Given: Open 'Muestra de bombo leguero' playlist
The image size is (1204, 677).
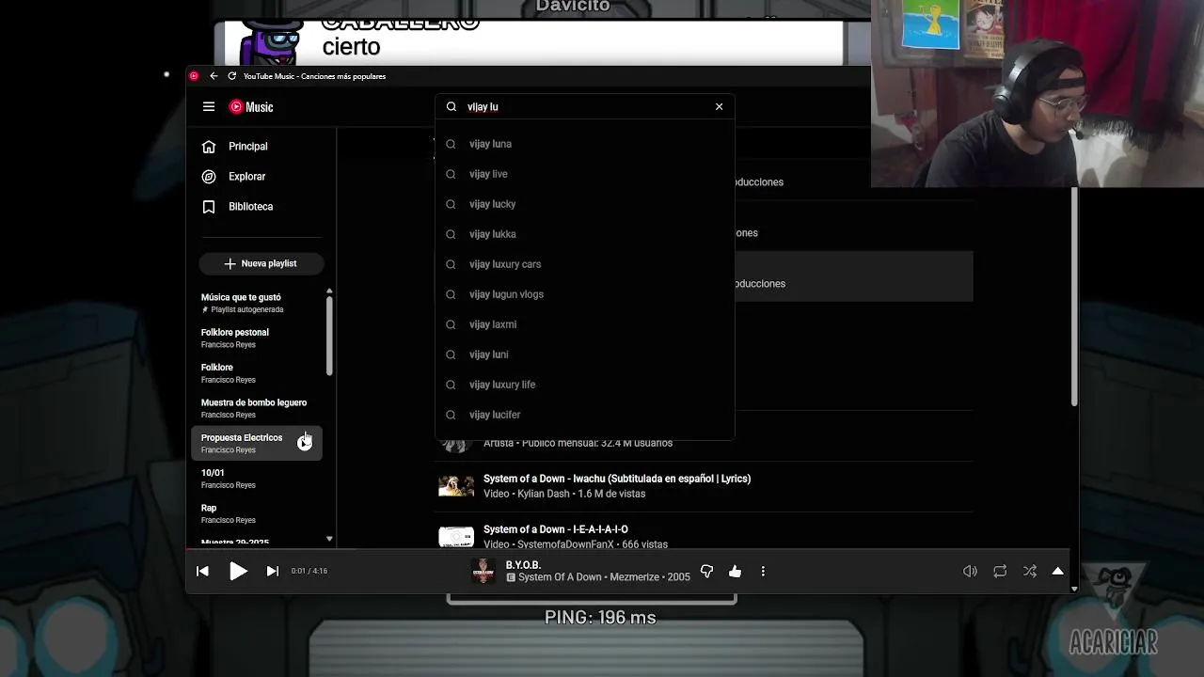Looking at the screenshot, I should [x=258, y=408].
